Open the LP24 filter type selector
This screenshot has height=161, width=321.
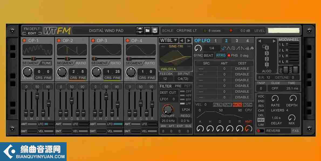186,110
